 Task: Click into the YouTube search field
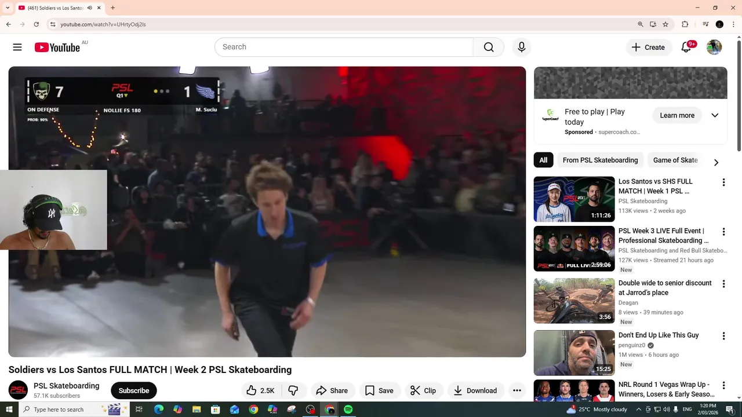(344, 47)
